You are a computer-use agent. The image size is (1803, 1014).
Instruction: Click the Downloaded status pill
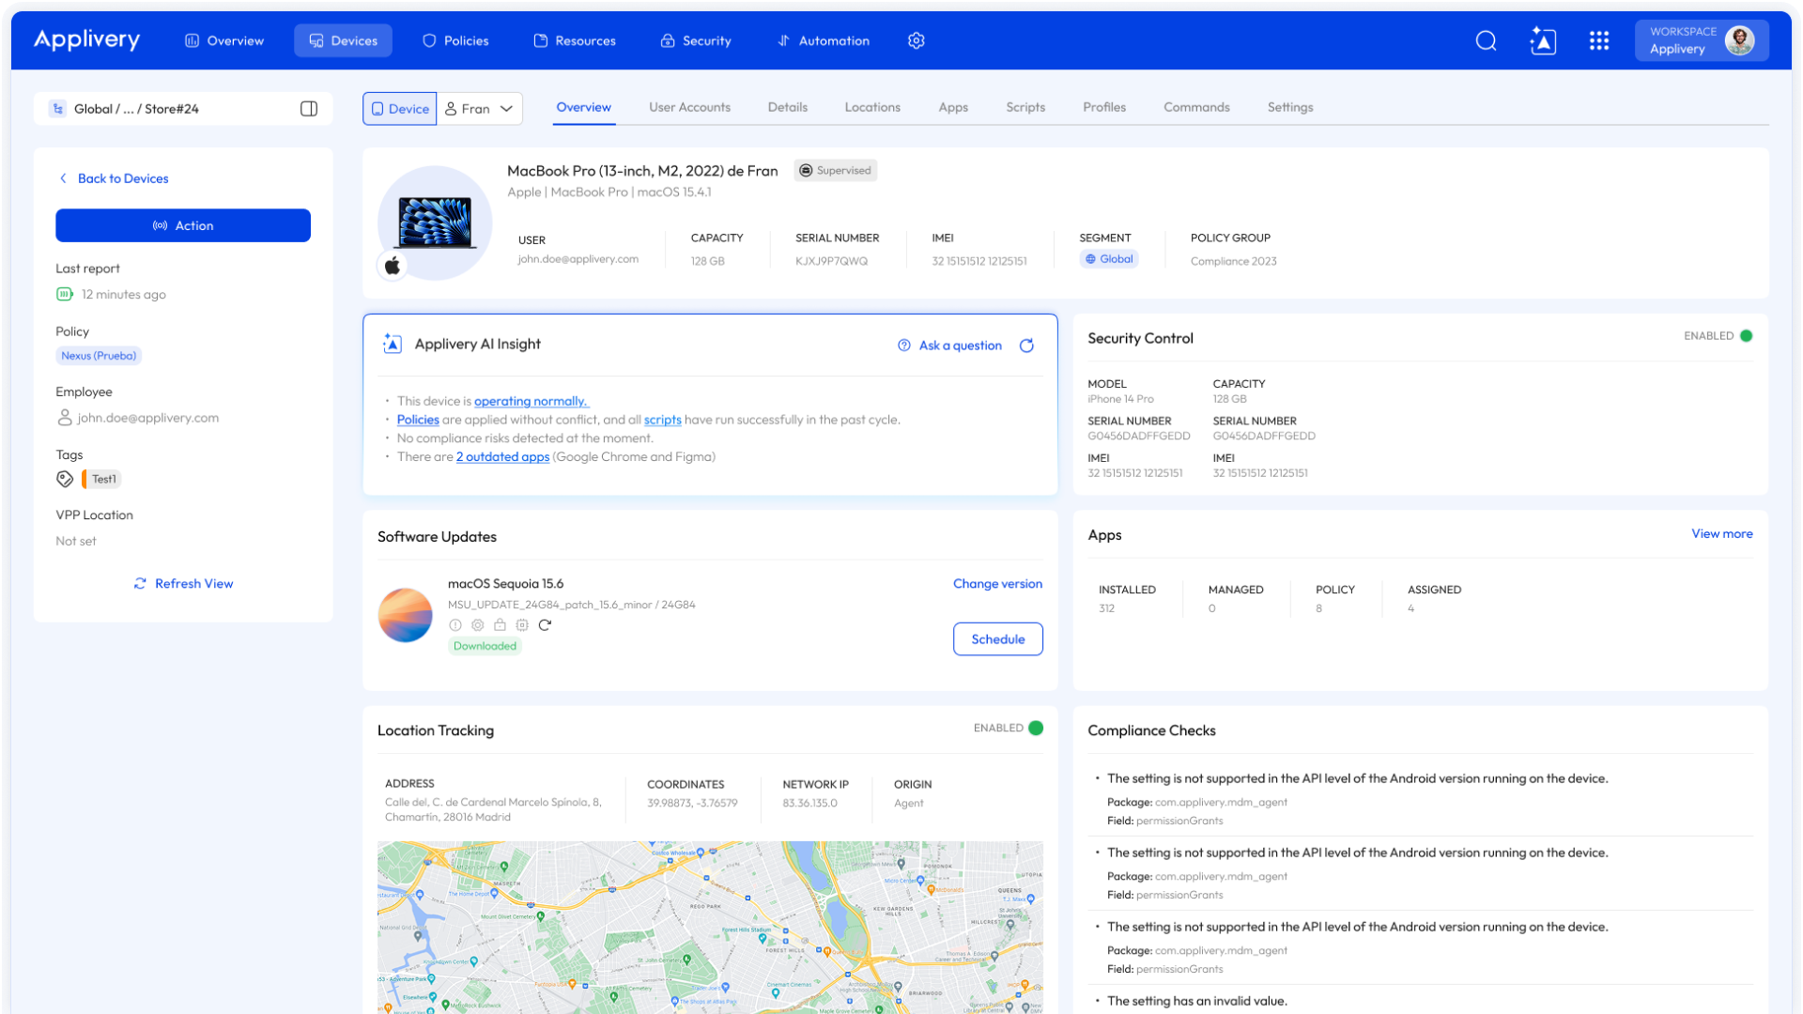pos(485,646)
